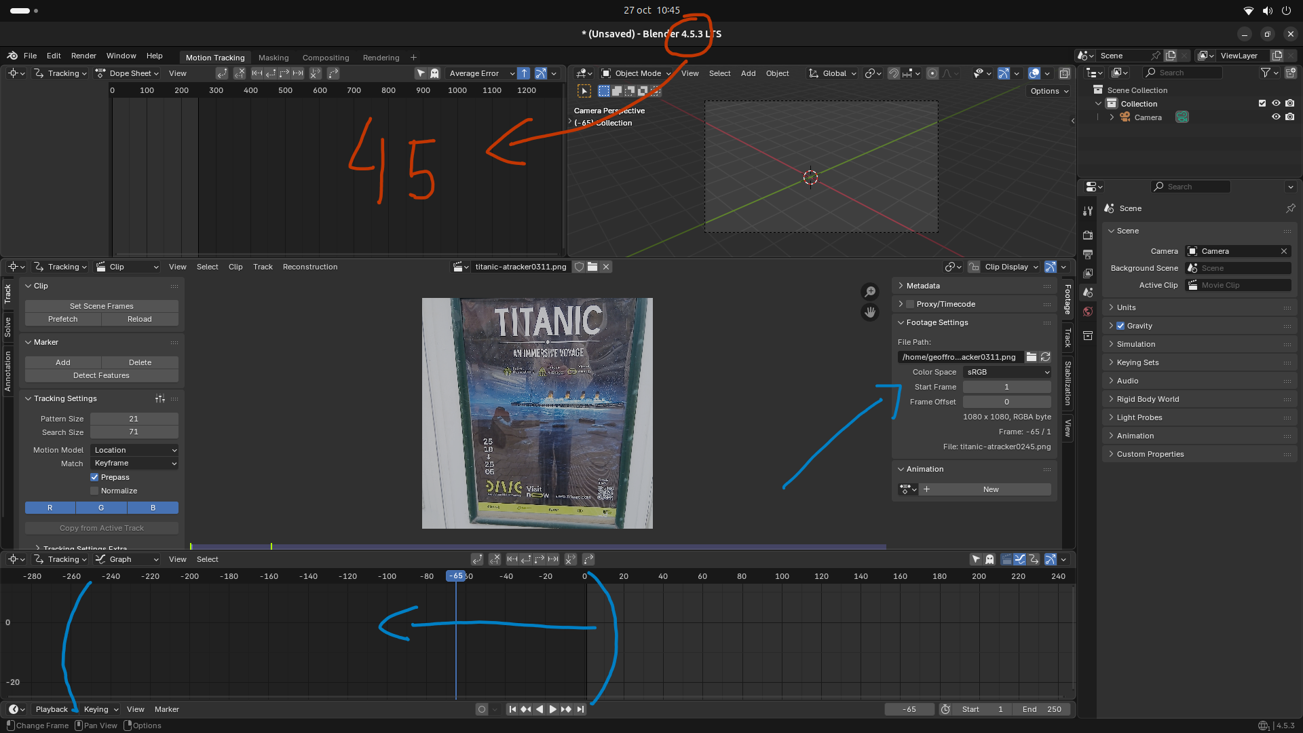Toggle fake user shield for titanic clip
The image size is (1303, 733).
coord(579,267)
